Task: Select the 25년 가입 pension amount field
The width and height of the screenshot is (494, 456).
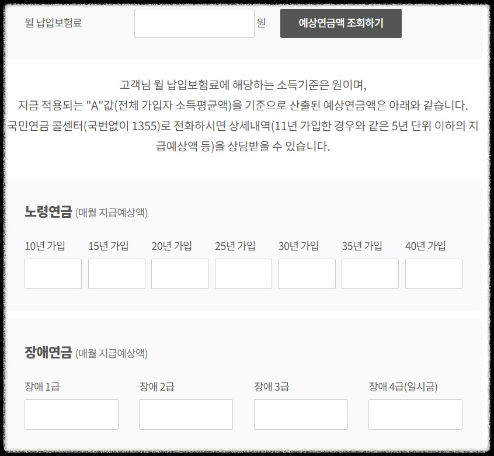Action: [243, 274]
